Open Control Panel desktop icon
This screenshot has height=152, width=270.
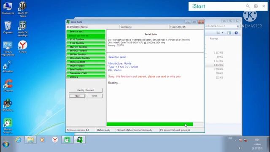(x=8, y=49)
